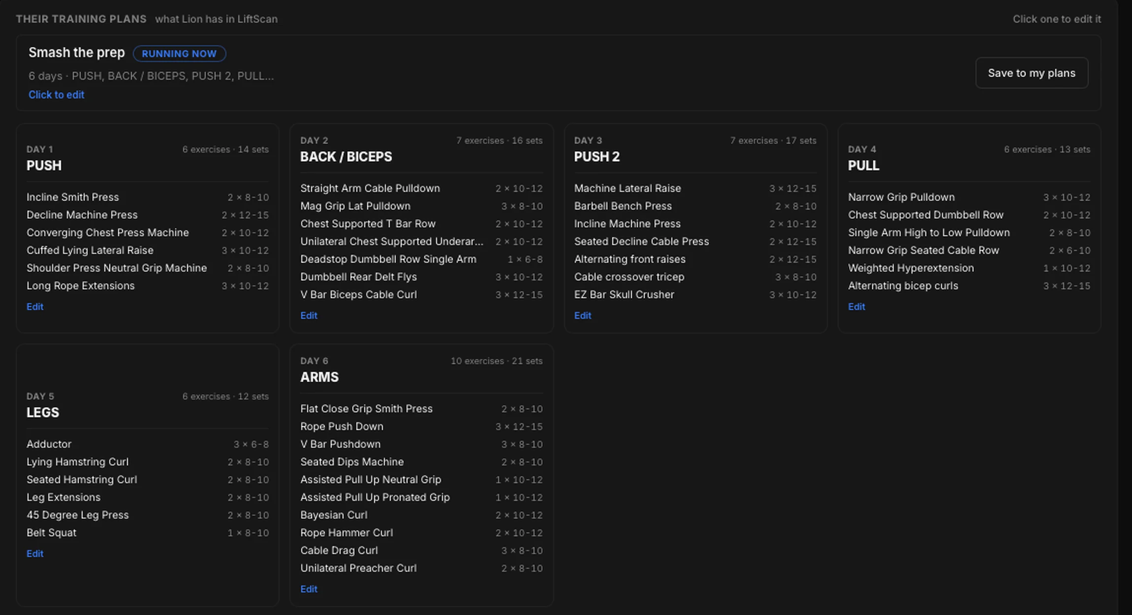Select 'Seated Decline Cable Press'

pos(695,241)
